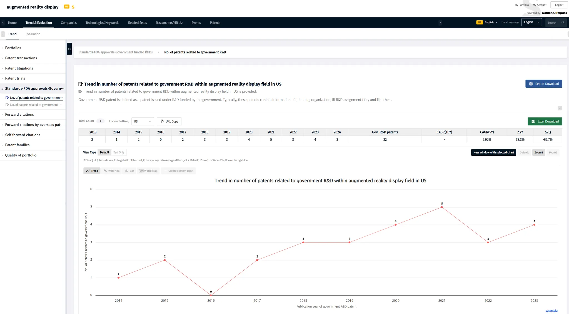This screenshot has height=314, width=569.
Task: Set chart size to Zoom2
Action: click(553, 152)
